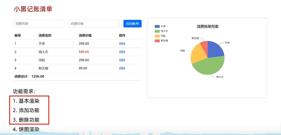Click the 手表 name cell
Viewport: 281px width, 135px height.
tap(42, 43)
